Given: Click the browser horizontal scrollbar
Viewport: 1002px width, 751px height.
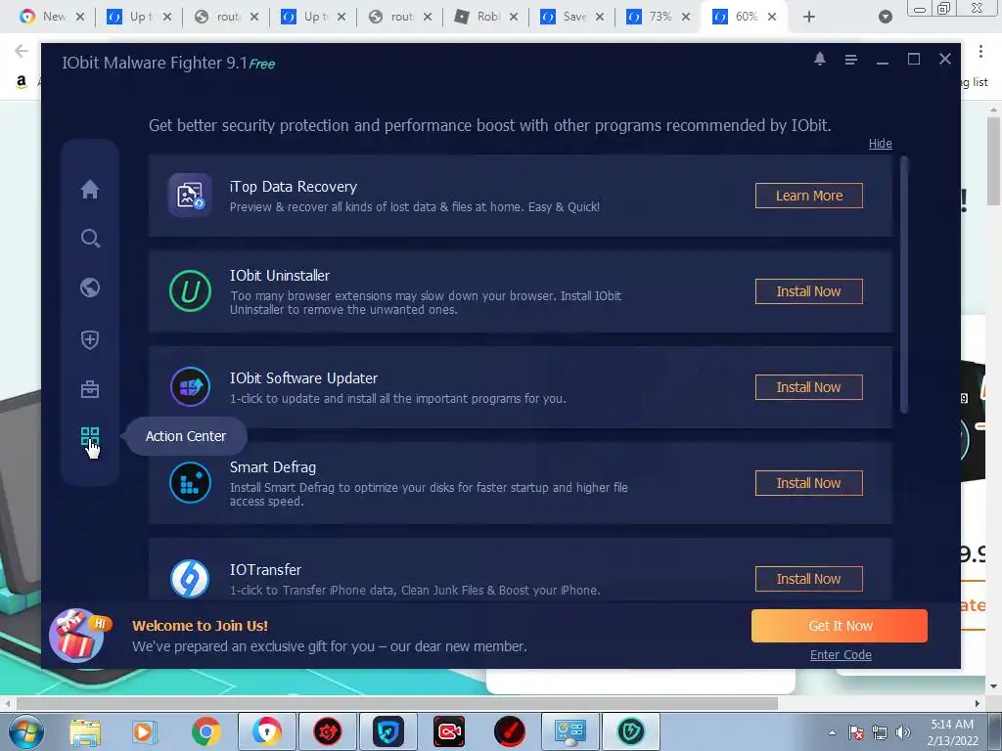Looking at the screenshot, I should [x=396, y=703].
